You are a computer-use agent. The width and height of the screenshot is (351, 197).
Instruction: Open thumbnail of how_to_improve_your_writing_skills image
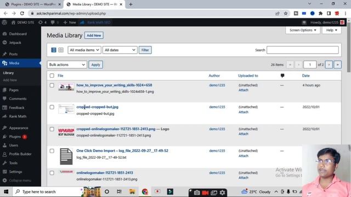[x=66, y=86]
